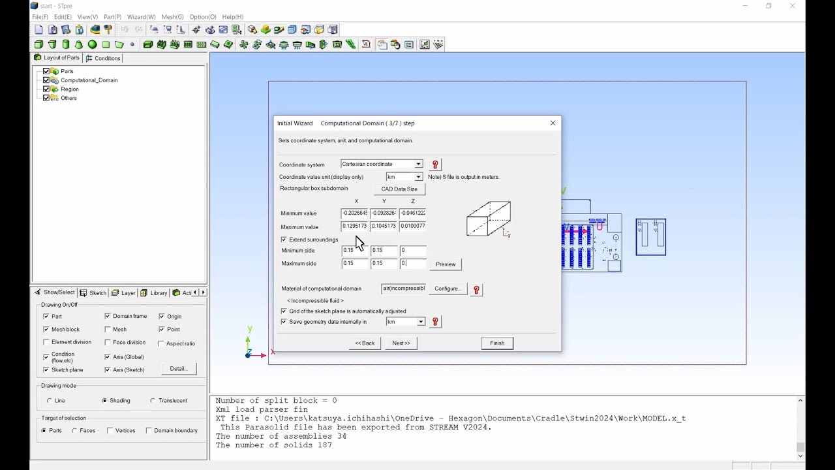Click the new file icon in toolbar
This screenshot has width=835, height=470.
[x=38, y=29]
